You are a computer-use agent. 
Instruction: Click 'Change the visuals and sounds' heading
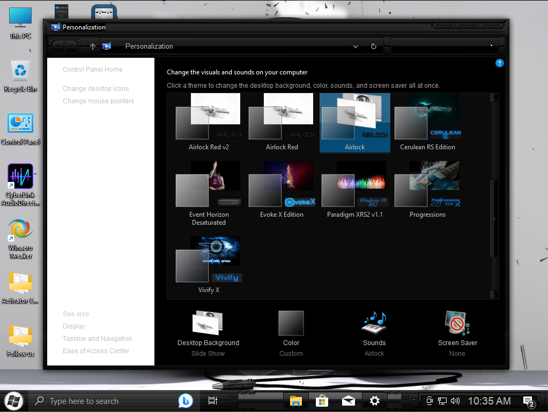[x=237, y=72]
